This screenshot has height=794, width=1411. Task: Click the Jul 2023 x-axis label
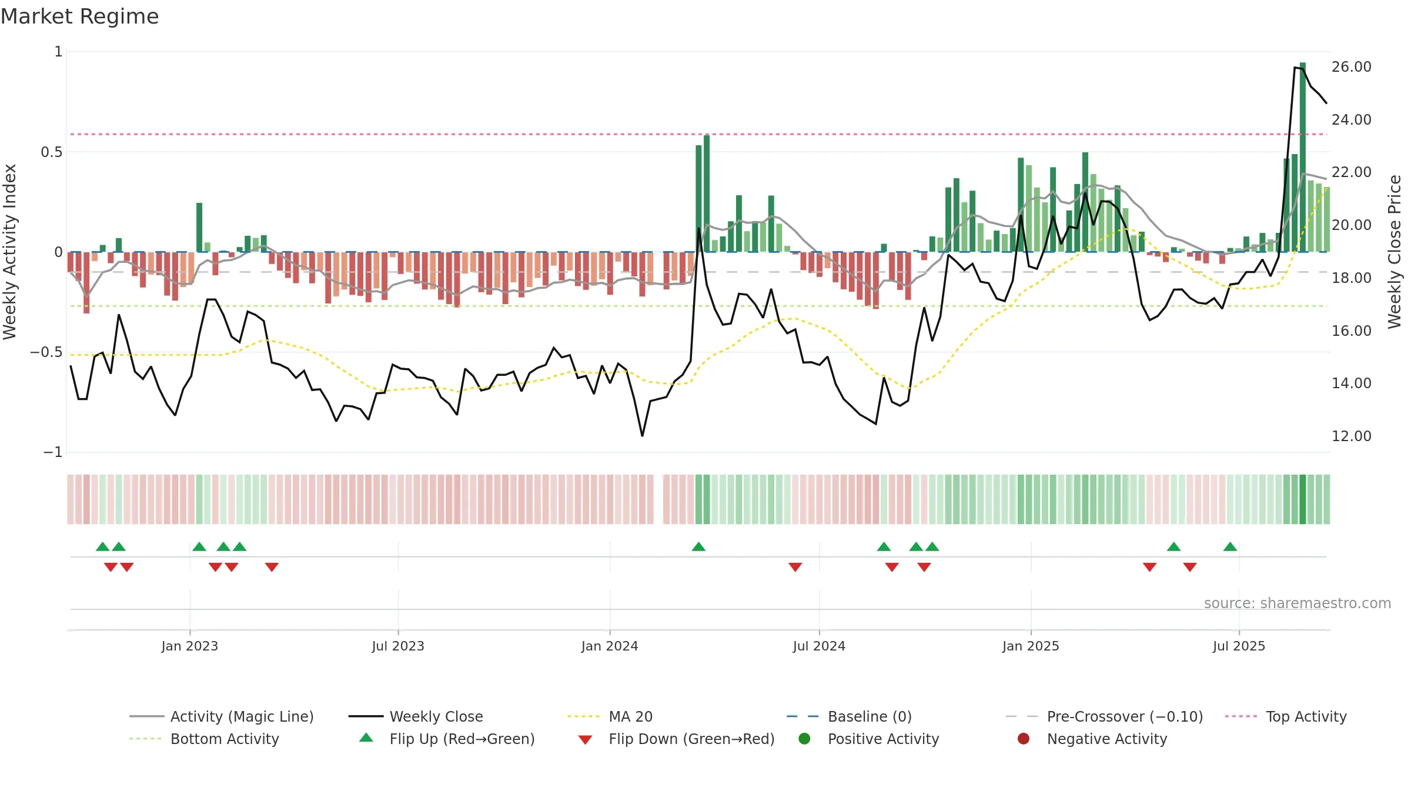click(x=398, y=646)
